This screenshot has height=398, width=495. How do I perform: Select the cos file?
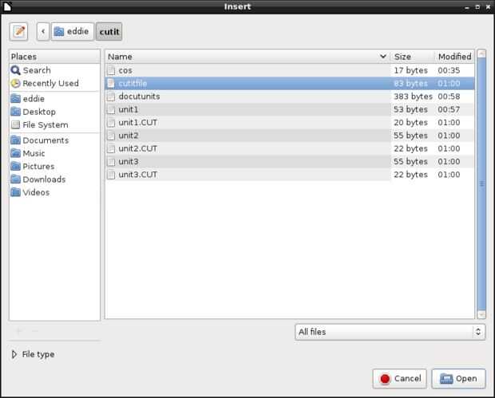coord(290,70)
